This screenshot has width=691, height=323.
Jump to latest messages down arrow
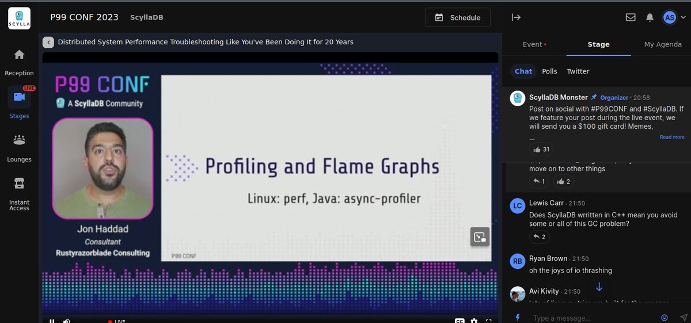click(x=599, y=287)
